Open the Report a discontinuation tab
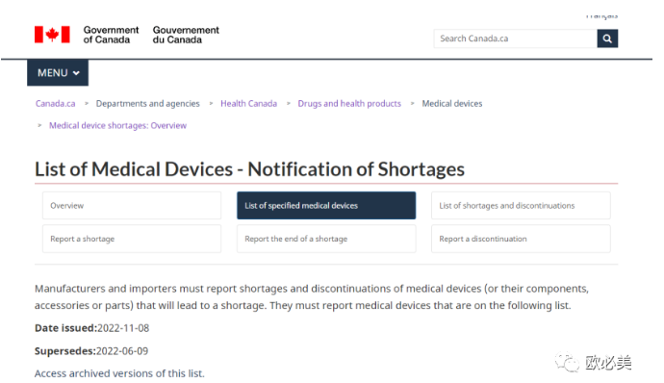The width and height of the screenshot is (664, 383). coord(521,239)
